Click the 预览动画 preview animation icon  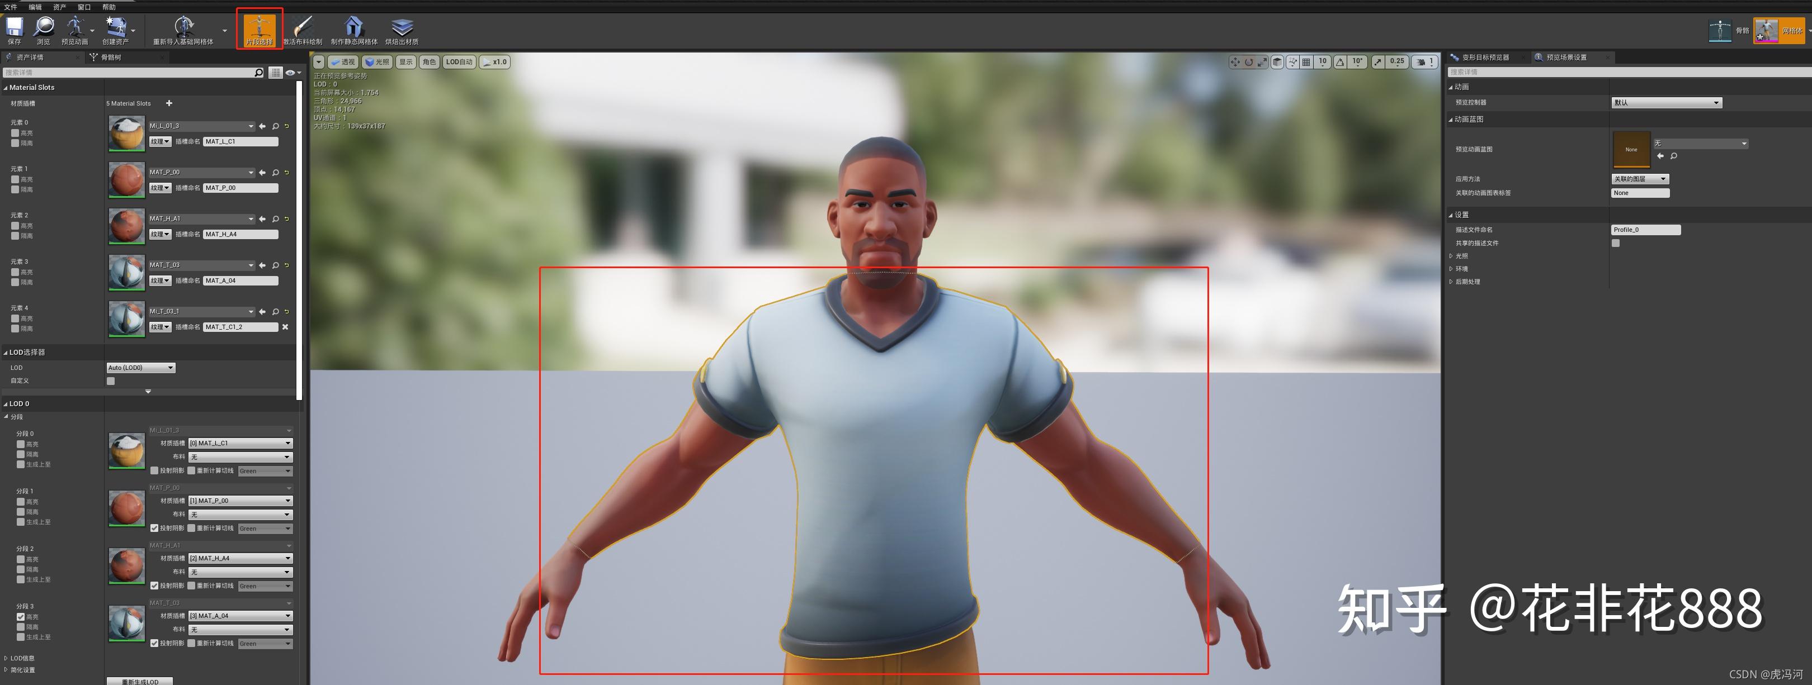click(74, 30)
